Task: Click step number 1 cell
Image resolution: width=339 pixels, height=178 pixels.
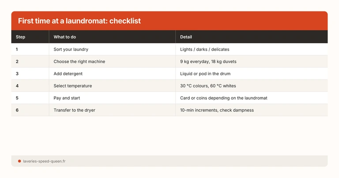Action: point(17,49)
